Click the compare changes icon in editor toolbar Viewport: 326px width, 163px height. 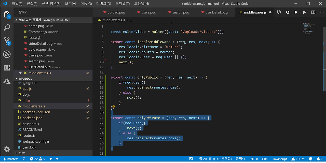coord(279,12)
